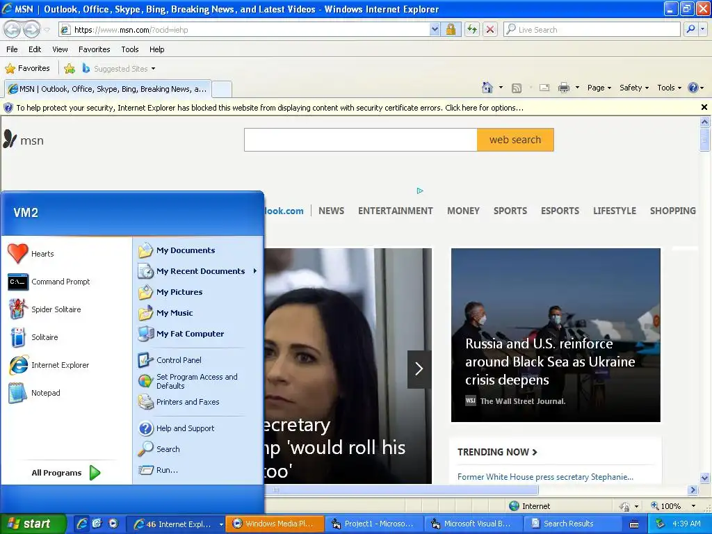Open the File menu

click(13, 49)
